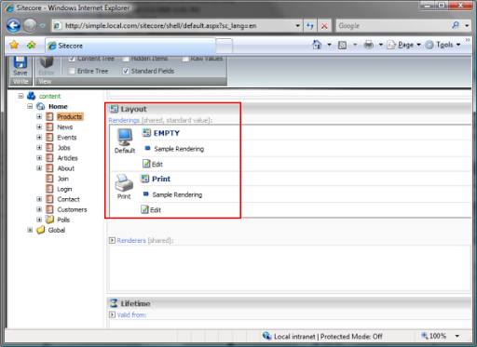Viewport: 477px width, 347px height.
Task: Click Sample Rendering under EMPTY layout
Action: (x=179, y=149)
